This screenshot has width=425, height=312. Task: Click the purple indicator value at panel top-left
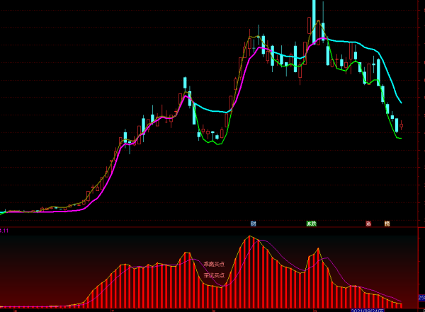(x=4, y=231)
